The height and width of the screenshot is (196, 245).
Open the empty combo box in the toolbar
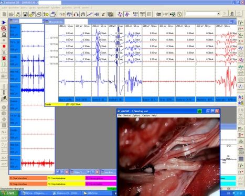click(203, 14)
